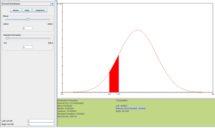Click the -8 x-axis minimum label
The width and height of the screenshot is (215, 128).
click(62, 94)
